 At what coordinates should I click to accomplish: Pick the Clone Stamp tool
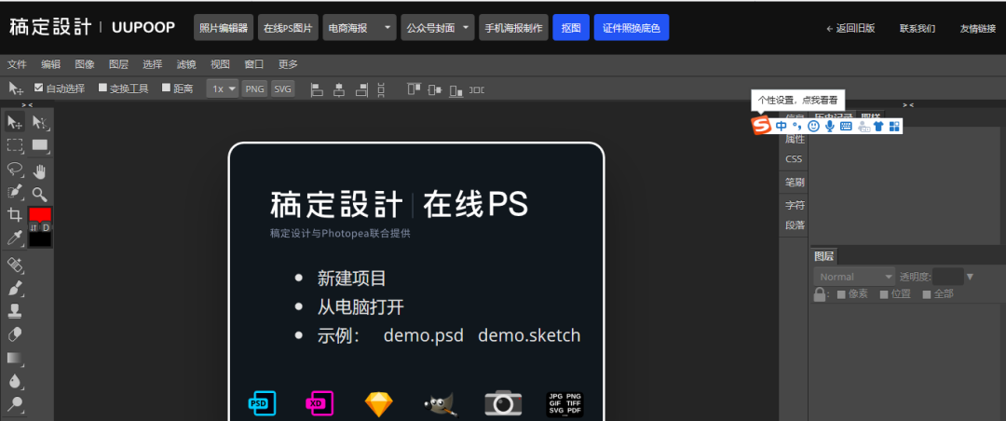point(15,311)
